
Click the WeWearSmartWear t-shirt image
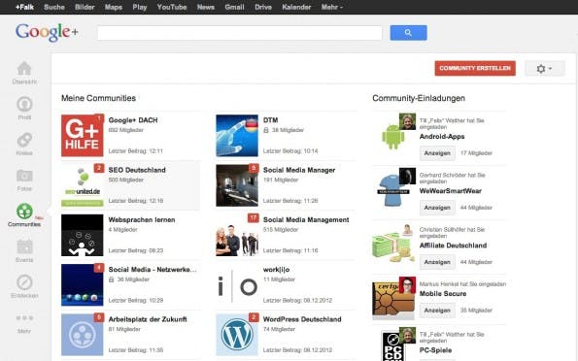(393, 190)
